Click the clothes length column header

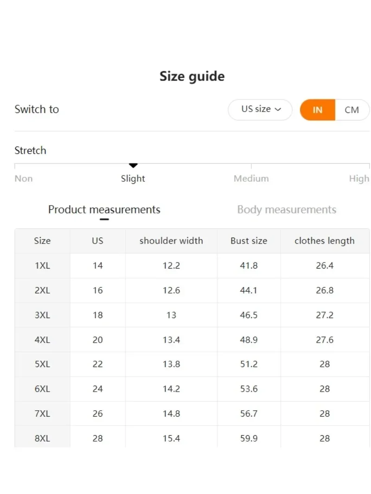point(325,241)
